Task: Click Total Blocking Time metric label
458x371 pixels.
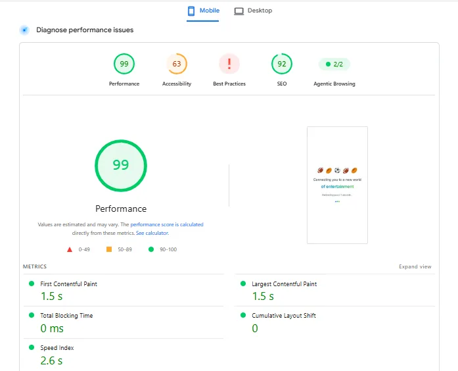Action: point(66,316)
